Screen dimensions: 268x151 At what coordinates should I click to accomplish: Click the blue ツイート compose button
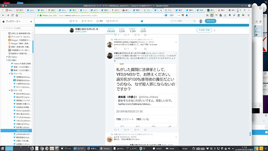[210, 21]
